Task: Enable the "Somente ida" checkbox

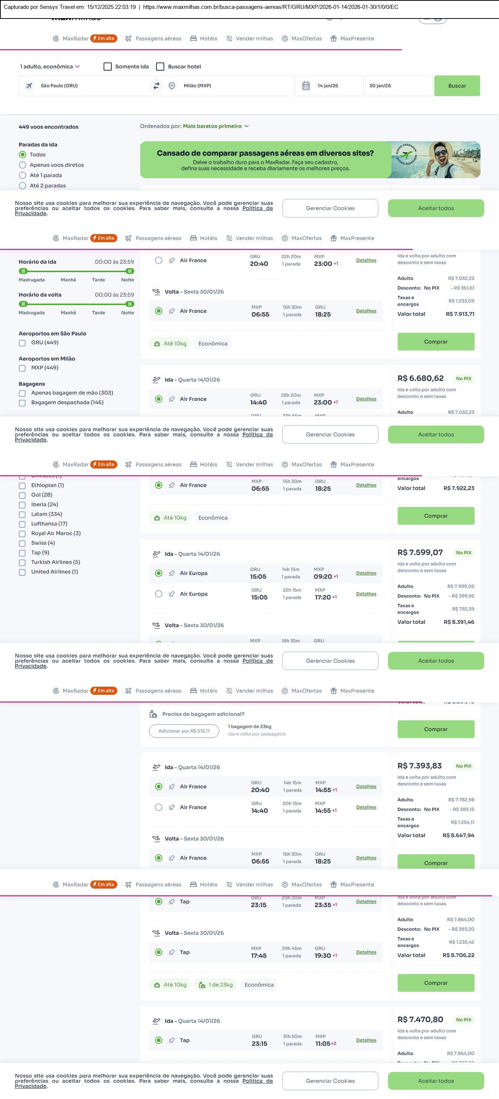Action: pos(108,67)
